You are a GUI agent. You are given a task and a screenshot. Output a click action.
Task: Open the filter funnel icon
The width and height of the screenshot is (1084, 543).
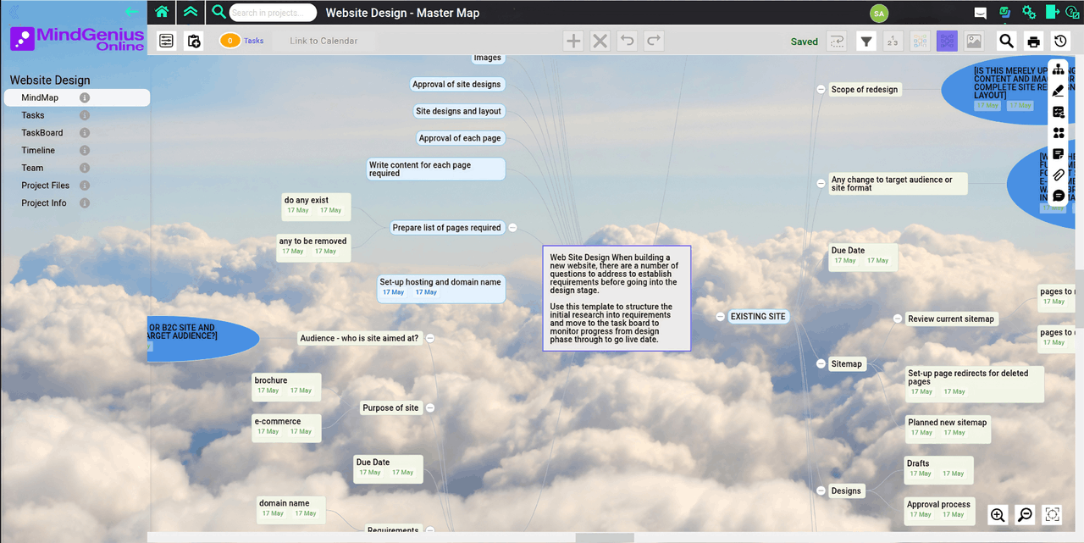(x=866, y=41)
